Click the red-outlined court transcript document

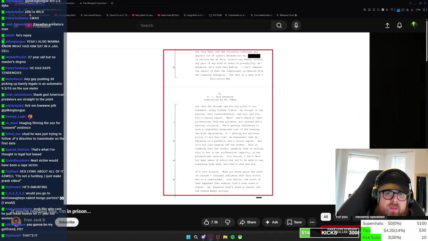pyautogui.click(x=218, y=123)
